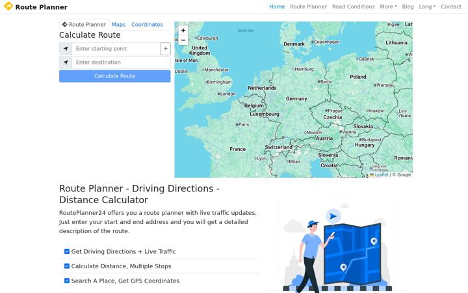Toggle Search A Place checkbox
The height and width of the screenshot is (293, 468).
point(67,281)
